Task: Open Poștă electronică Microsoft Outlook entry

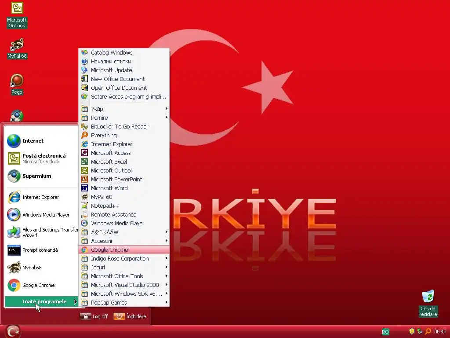Action: click(x=42, y=158)
